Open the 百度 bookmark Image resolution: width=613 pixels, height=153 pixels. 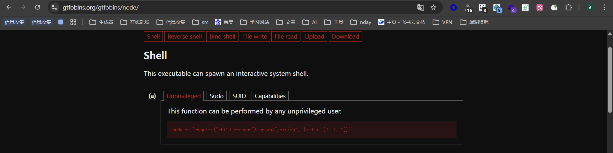[x=224, y=22]
